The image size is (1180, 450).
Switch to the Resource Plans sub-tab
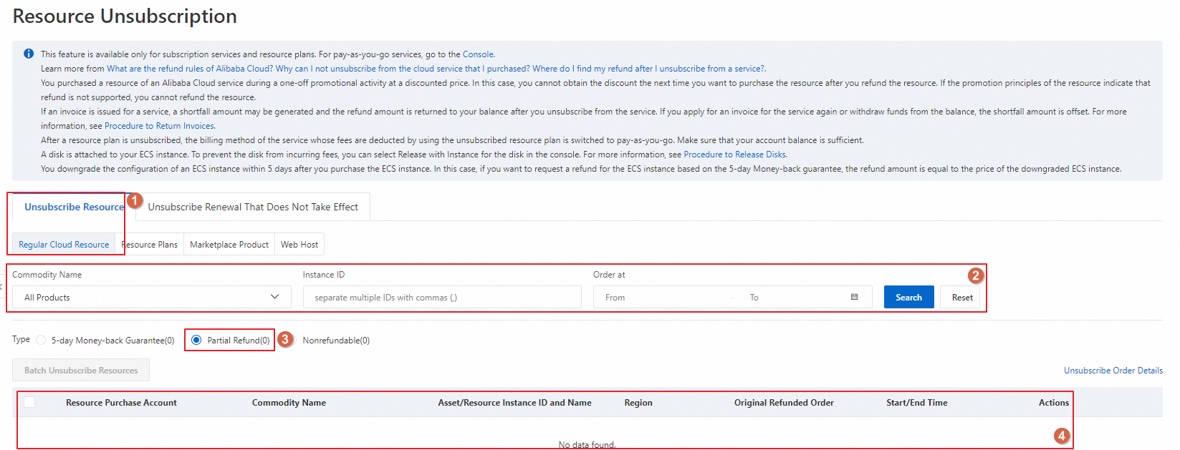pyautogui.click(x=150, y=244)
